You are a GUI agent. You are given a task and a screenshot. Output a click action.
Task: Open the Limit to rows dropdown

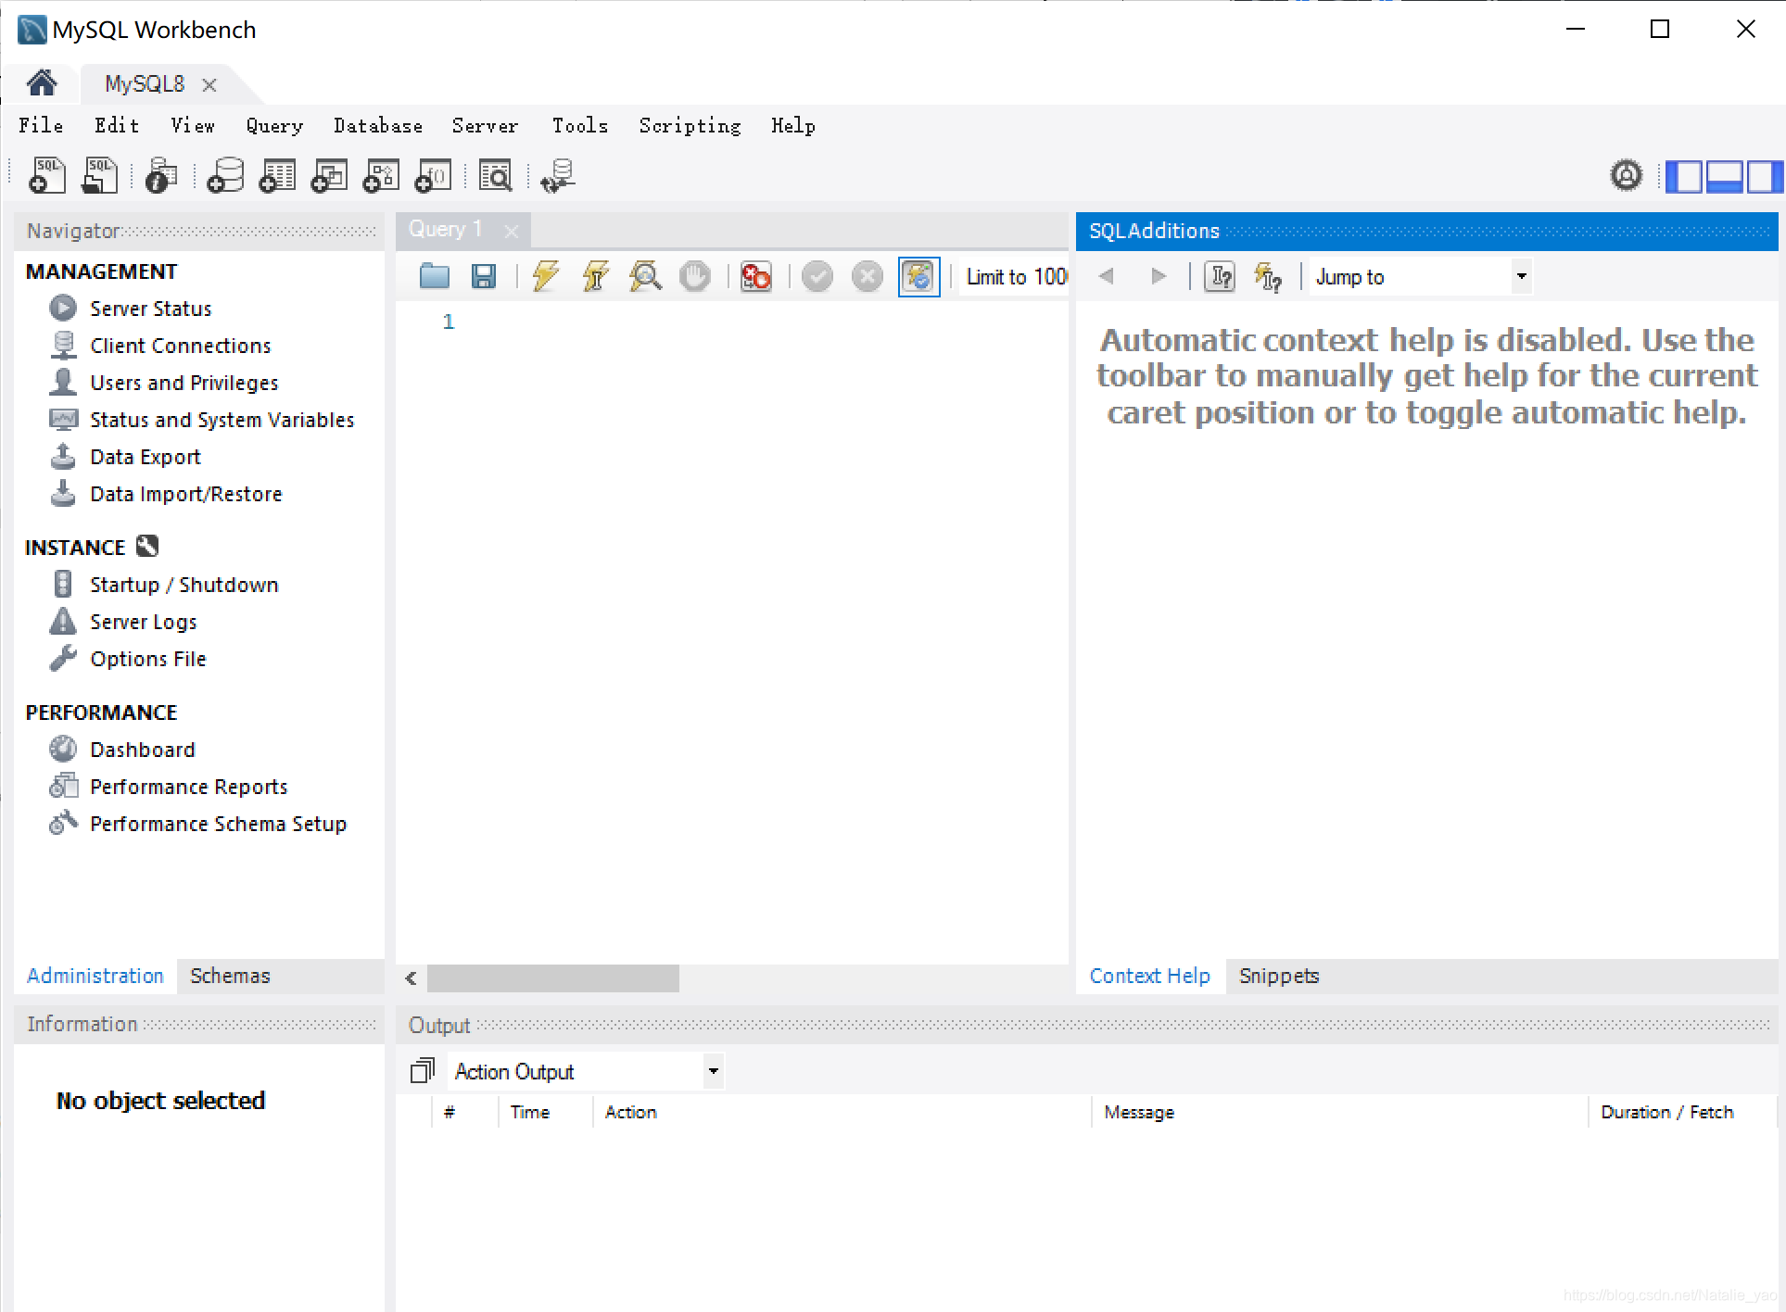1016,276
